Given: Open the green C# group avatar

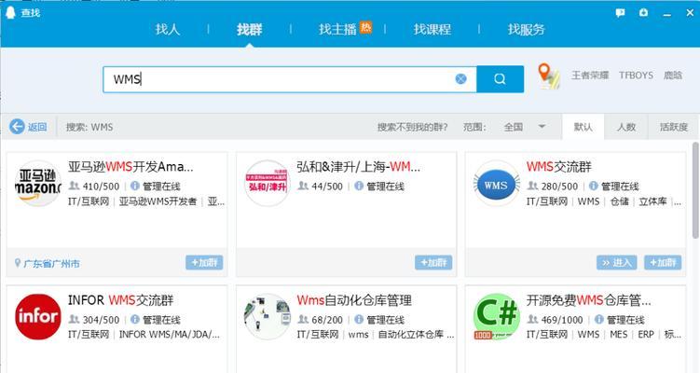Looking at the screenshot, I should (x=497, y=317).
